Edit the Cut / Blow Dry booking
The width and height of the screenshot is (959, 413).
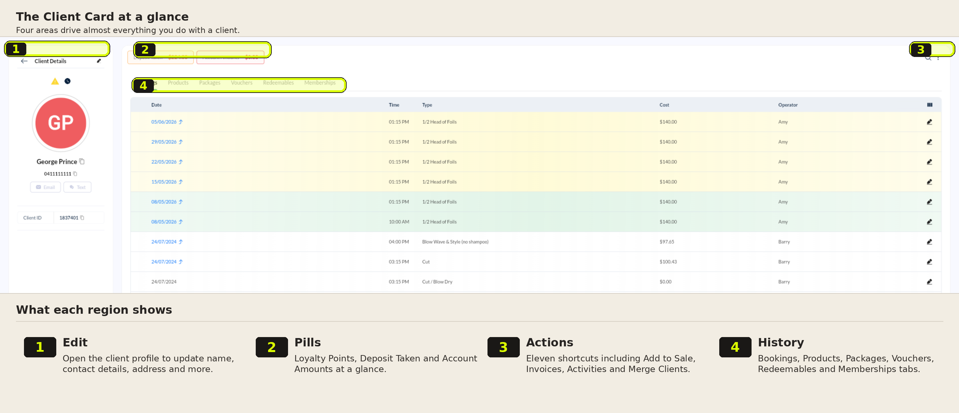coord(930,282)
